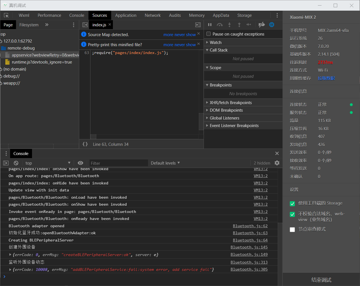Step into next function call
The image size is (360, 286).
tap(229, 25)
